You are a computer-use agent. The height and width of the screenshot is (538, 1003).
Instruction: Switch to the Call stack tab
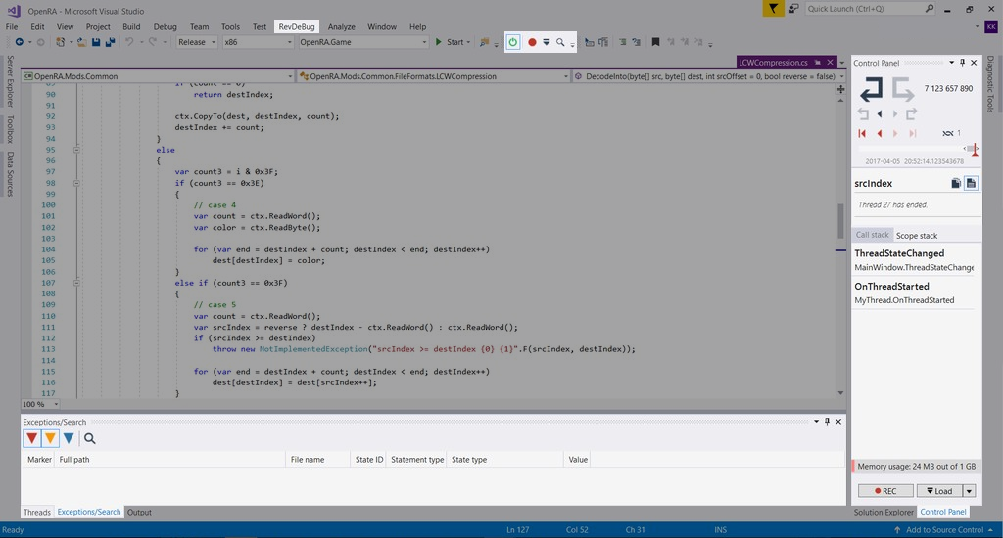[873, 235]
